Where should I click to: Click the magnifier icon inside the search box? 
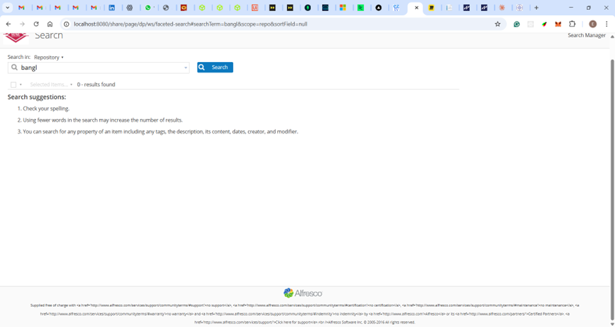coord(14,67)
